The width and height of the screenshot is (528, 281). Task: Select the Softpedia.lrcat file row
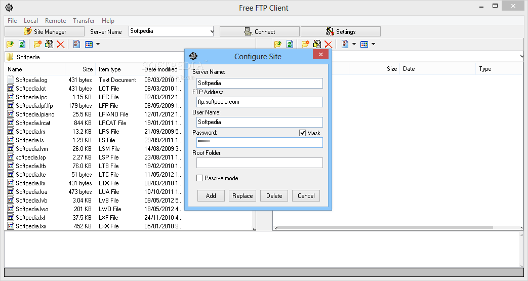tap(95, 123)
